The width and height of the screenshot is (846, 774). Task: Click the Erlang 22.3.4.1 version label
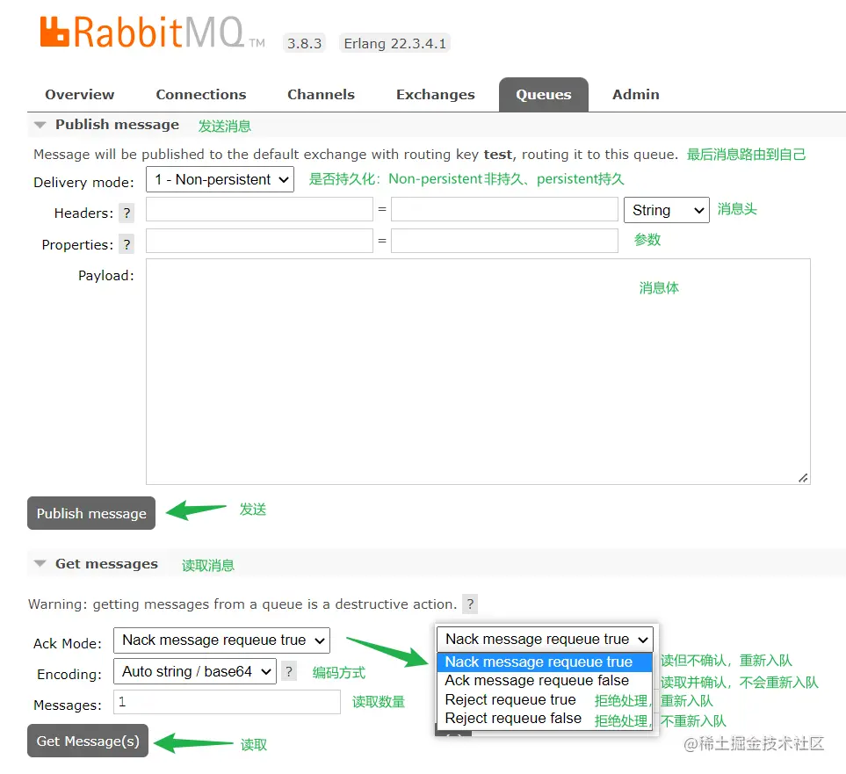pyautogui.click(x=395, y=43)
